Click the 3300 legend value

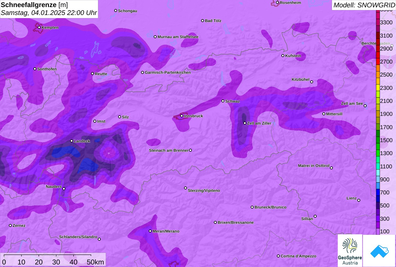tap(386, 22)
